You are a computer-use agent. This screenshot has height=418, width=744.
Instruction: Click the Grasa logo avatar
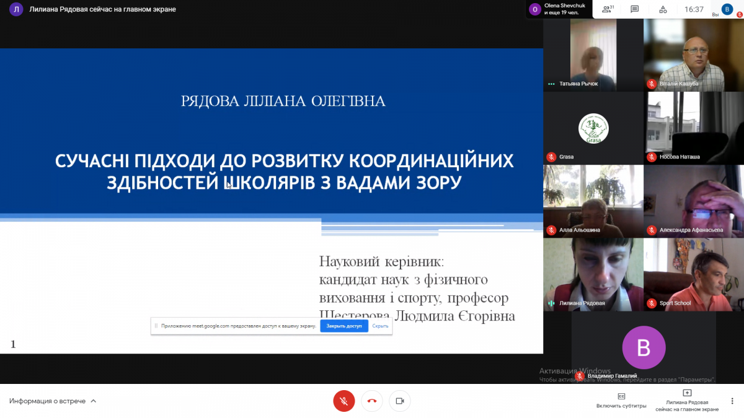[x=593, y=128]
